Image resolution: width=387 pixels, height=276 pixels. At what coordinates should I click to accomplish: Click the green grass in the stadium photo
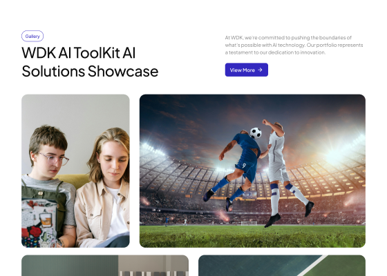click(x=252, y=237)
